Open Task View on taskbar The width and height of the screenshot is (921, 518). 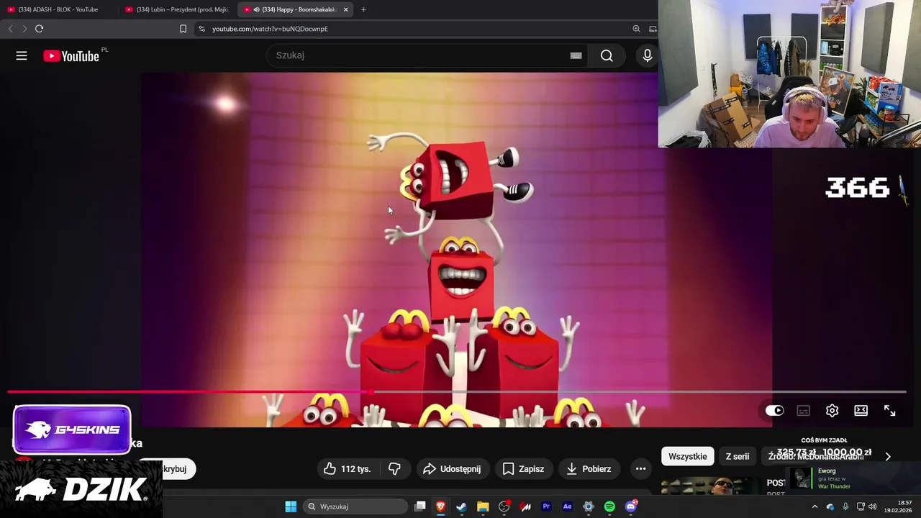[420, 506]
